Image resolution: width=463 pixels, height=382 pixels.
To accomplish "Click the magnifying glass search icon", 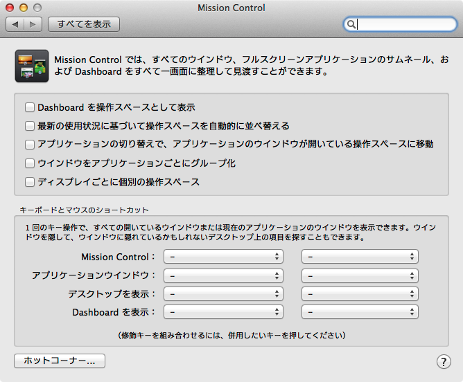I will (352, 24).
